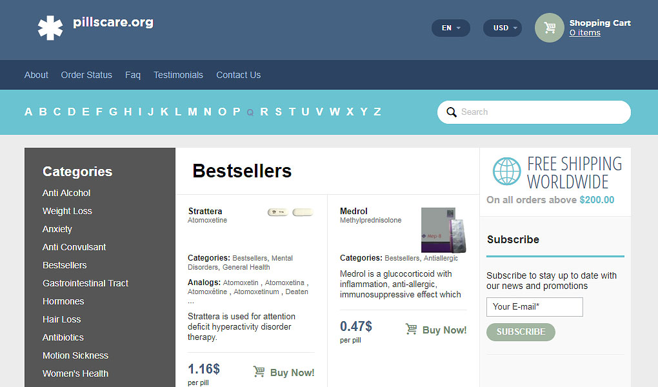Open the Strattera pill image
The image size is (658, 387).
pyautogui.click(x=290, y=212)
